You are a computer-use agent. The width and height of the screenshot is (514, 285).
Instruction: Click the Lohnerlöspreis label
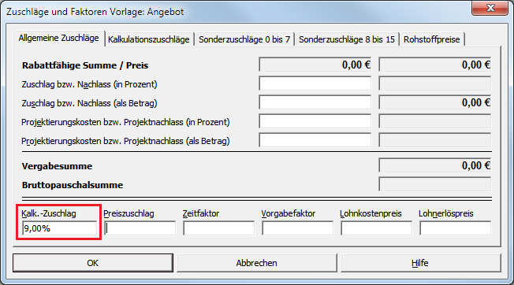(x=446, y=213)
